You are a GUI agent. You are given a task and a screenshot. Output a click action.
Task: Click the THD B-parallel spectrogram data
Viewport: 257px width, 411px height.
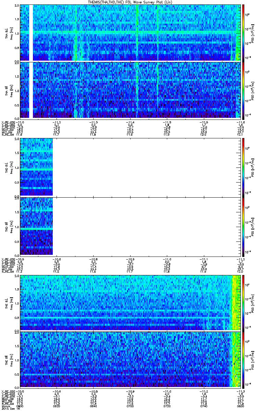pos(36,226)
